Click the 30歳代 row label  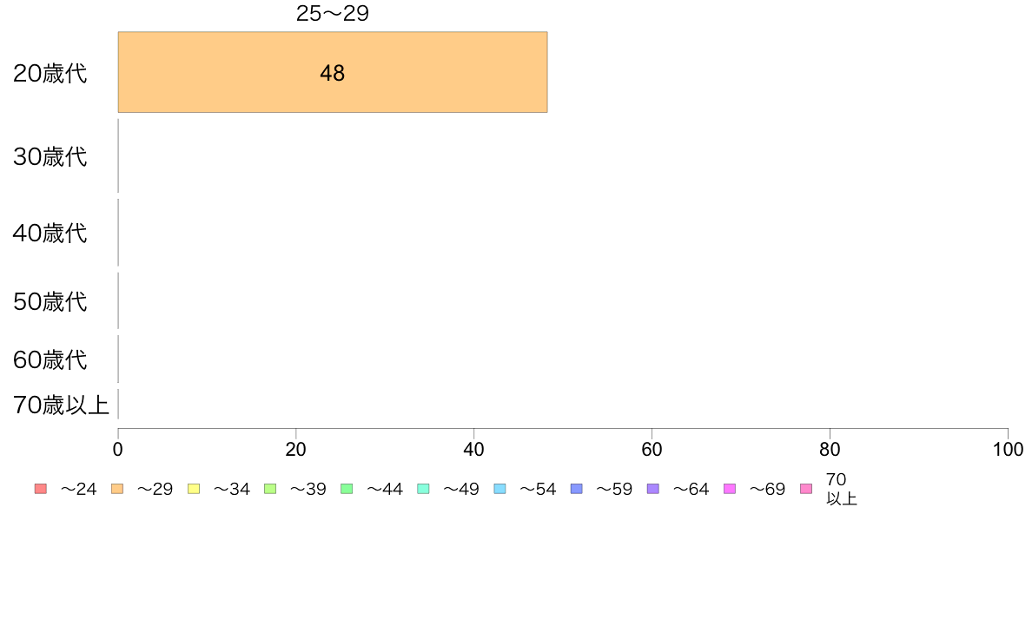50,156
